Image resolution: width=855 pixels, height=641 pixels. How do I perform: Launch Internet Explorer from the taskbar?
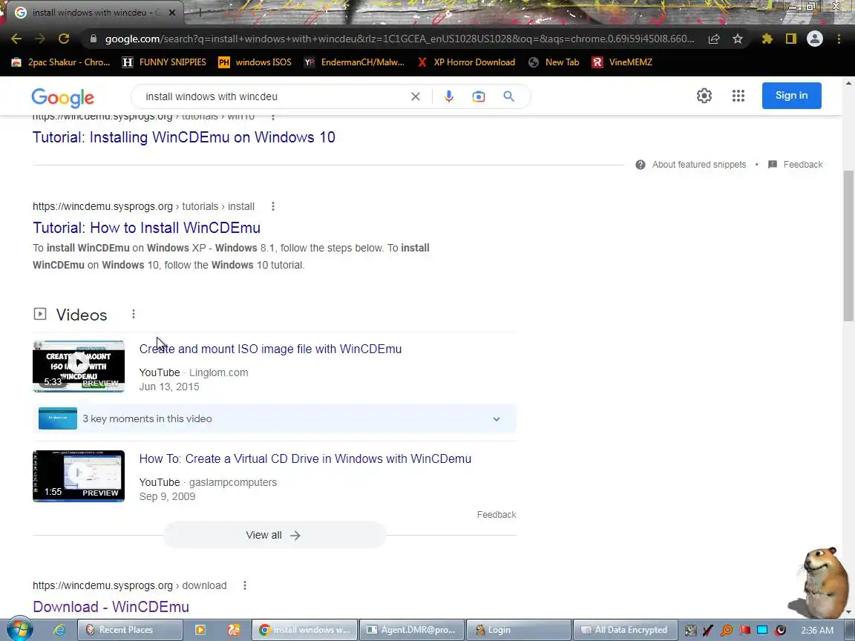(x=59, y=630)
